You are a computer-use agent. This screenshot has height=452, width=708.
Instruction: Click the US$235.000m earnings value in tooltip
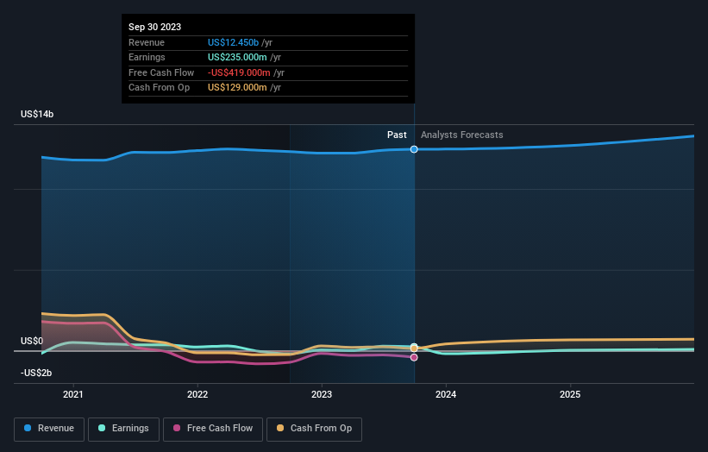[237, 57]
